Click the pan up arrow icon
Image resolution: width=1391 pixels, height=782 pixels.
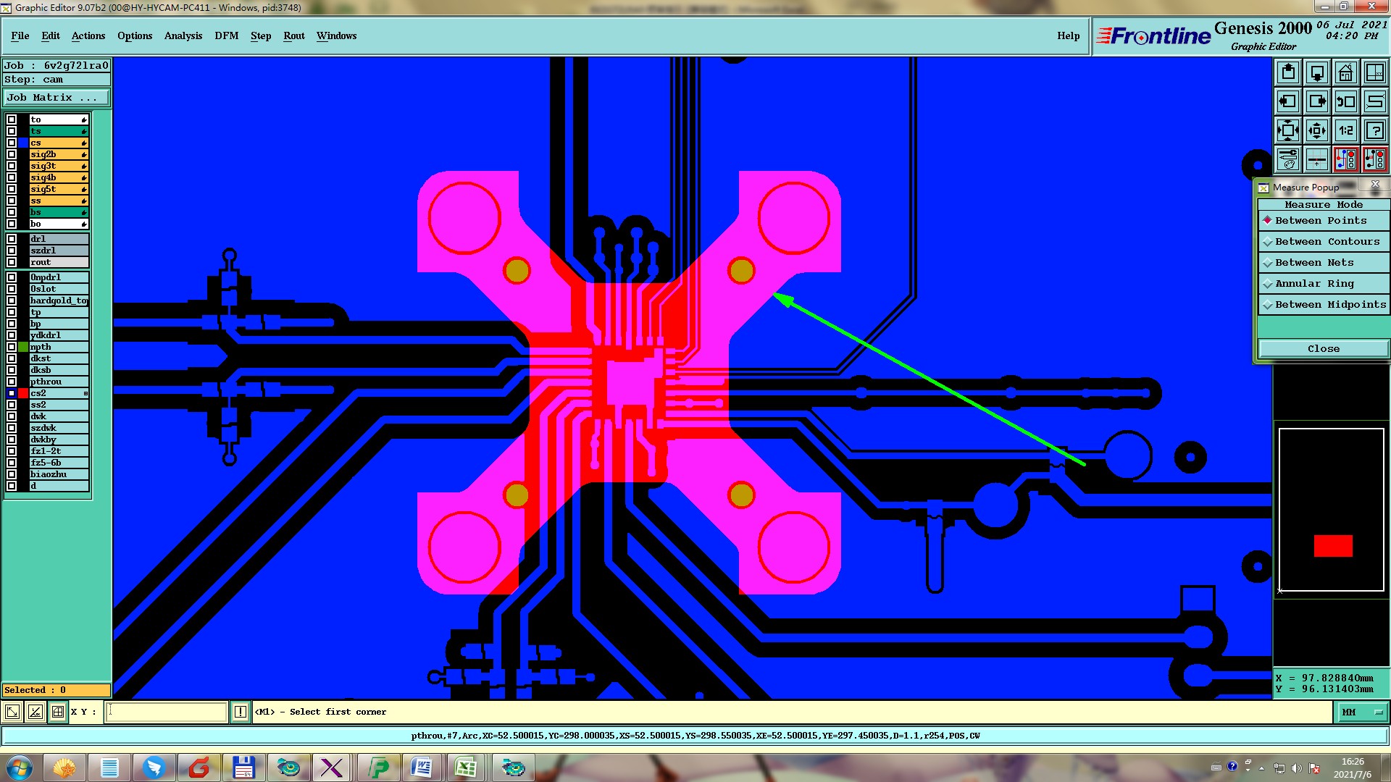click(x=1288, y=72)
